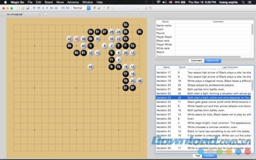The image size is (256, 160).
Task: Select the black stone placement tool
Action: (95, 8)
